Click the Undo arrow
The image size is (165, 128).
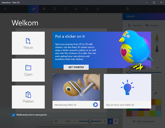coord(138,9)
